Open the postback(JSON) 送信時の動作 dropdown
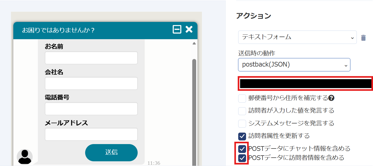The image size is (373, 166). click(x=294, y=65)
